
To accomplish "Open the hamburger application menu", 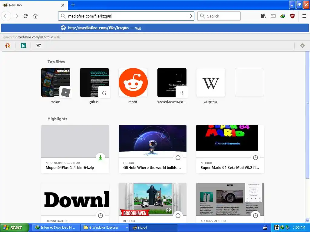I will pos(304,16).
